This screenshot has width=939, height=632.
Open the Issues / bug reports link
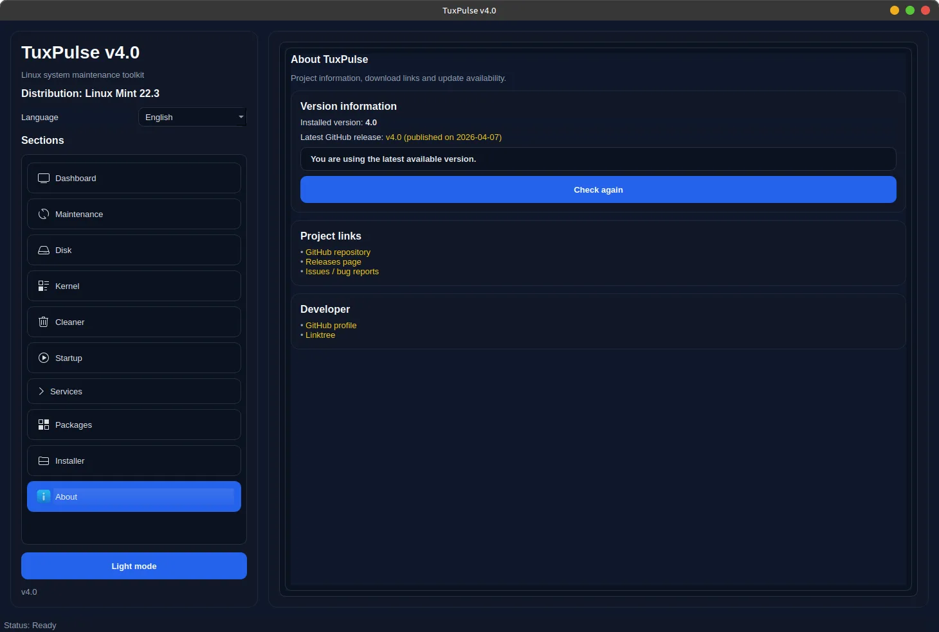point(342,272)
